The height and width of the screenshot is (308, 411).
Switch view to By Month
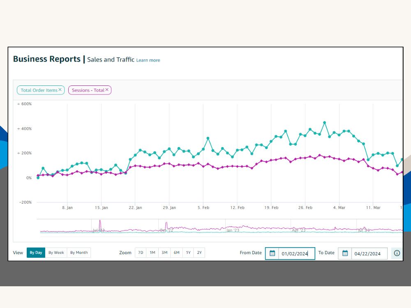[x=79, y=253]
